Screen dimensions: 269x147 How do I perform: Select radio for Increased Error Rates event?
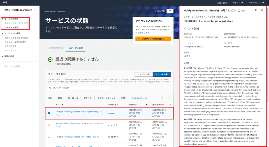click(x=49, y=137)
